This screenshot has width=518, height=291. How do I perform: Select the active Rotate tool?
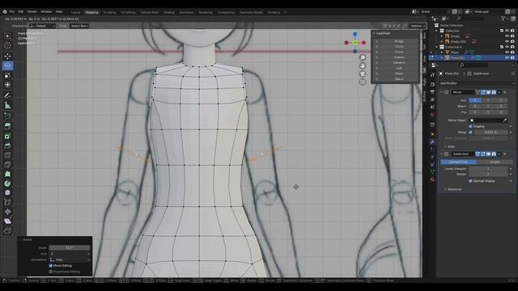click(x=7, y=65)
